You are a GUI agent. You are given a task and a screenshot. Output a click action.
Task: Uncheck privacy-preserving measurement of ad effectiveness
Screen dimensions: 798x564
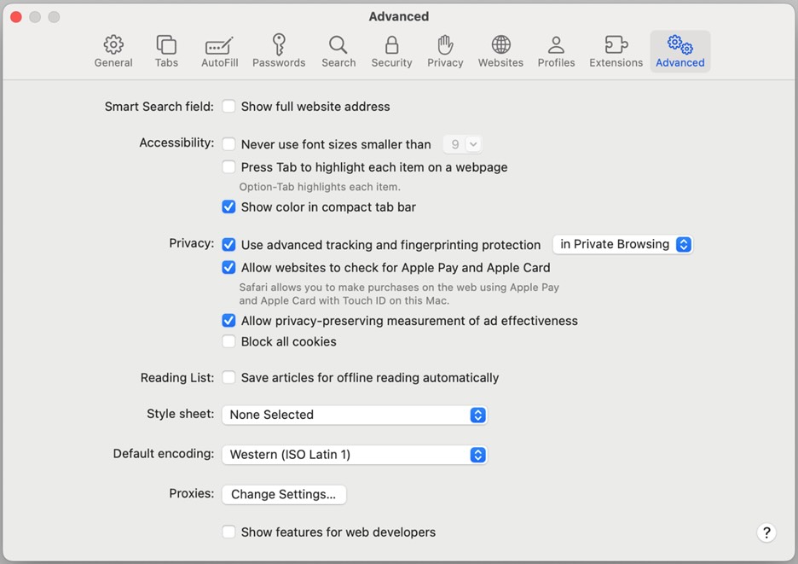pyautogui.click(x=228, y=321)
